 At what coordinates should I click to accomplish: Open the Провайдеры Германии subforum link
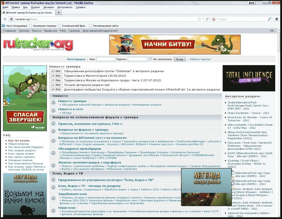click(x=122, y=152)
